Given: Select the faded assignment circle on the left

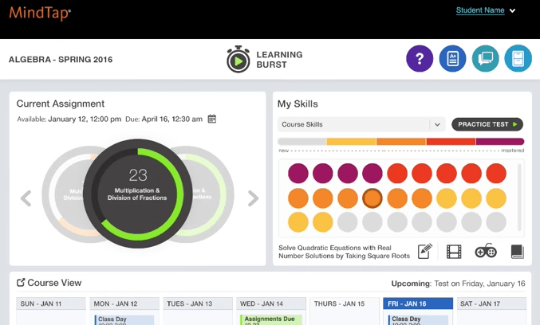Looking at the screenshot, I should pyautogui.click(x=62, y=194).
